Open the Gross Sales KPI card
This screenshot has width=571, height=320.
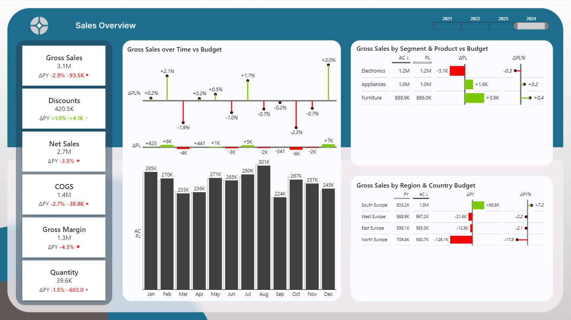click(64, 65)
